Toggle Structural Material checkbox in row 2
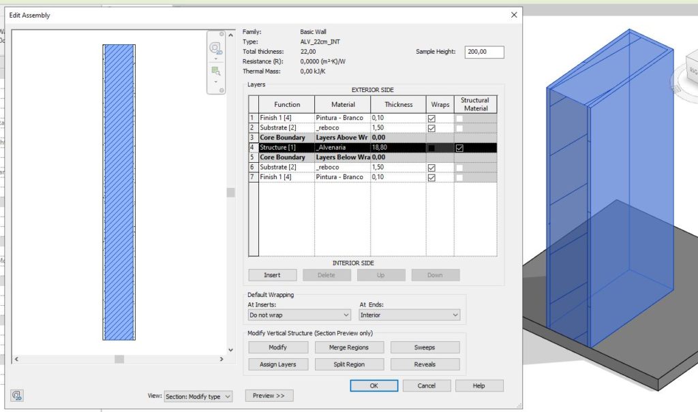This screenshot has width=698, height=412. coord(459,128)
